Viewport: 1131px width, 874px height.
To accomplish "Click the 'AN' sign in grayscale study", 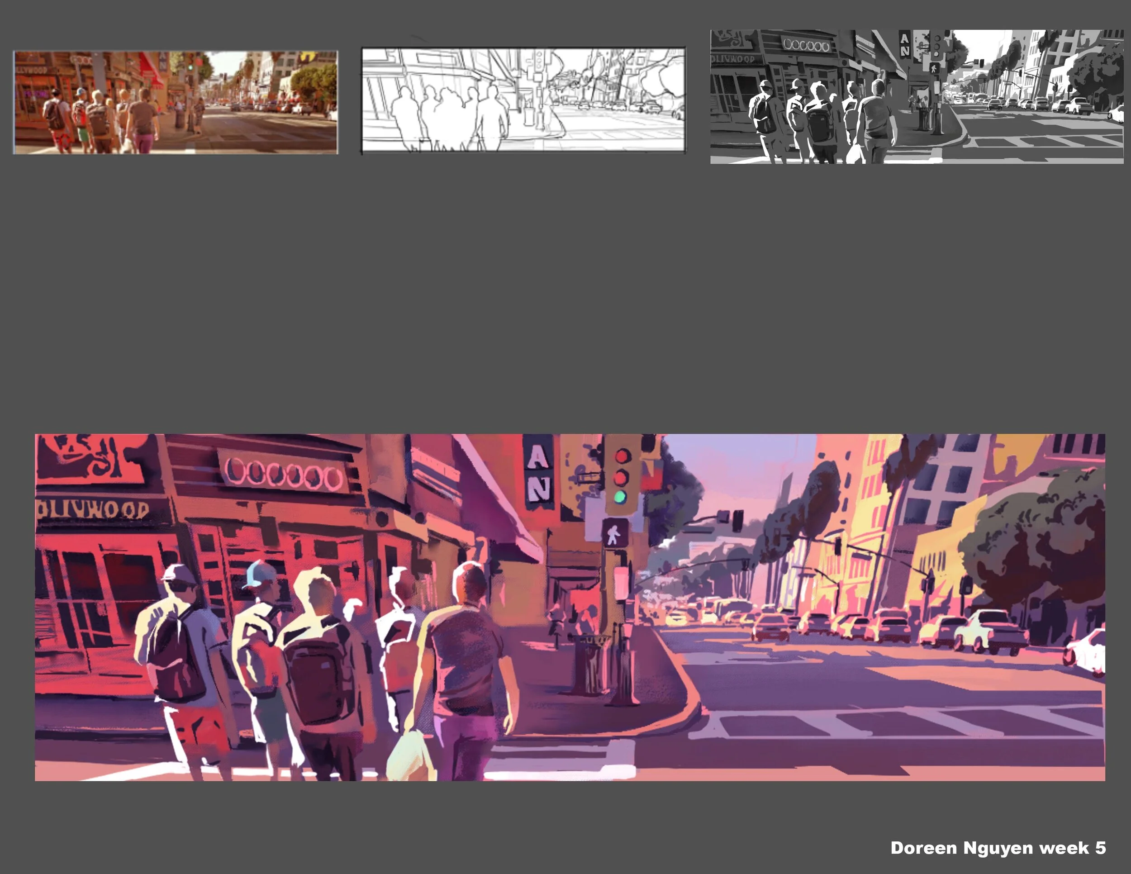I will tap(904, 44).
